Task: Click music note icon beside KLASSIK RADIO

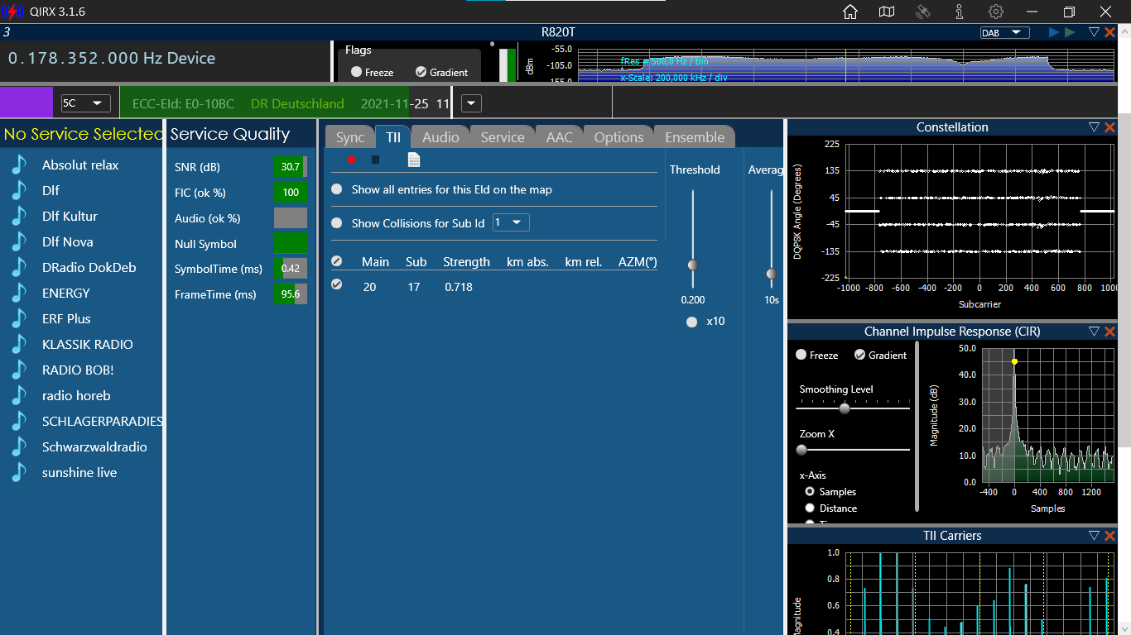Action: point(19,344)
